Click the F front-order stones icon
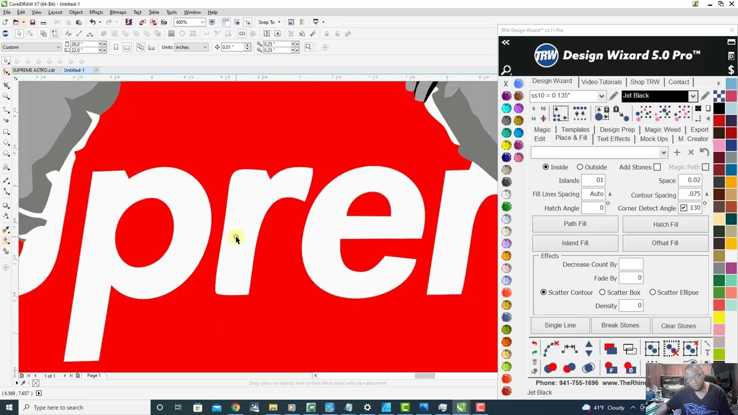Screen dimensions: 738x415 coord(611,368)
